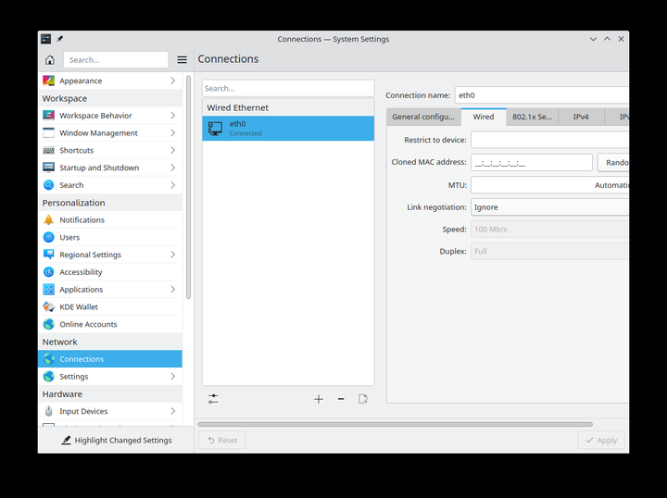This screenshot has width=667, height=498.
Task: Select the Window Management icon
Action: coord(48,133)
